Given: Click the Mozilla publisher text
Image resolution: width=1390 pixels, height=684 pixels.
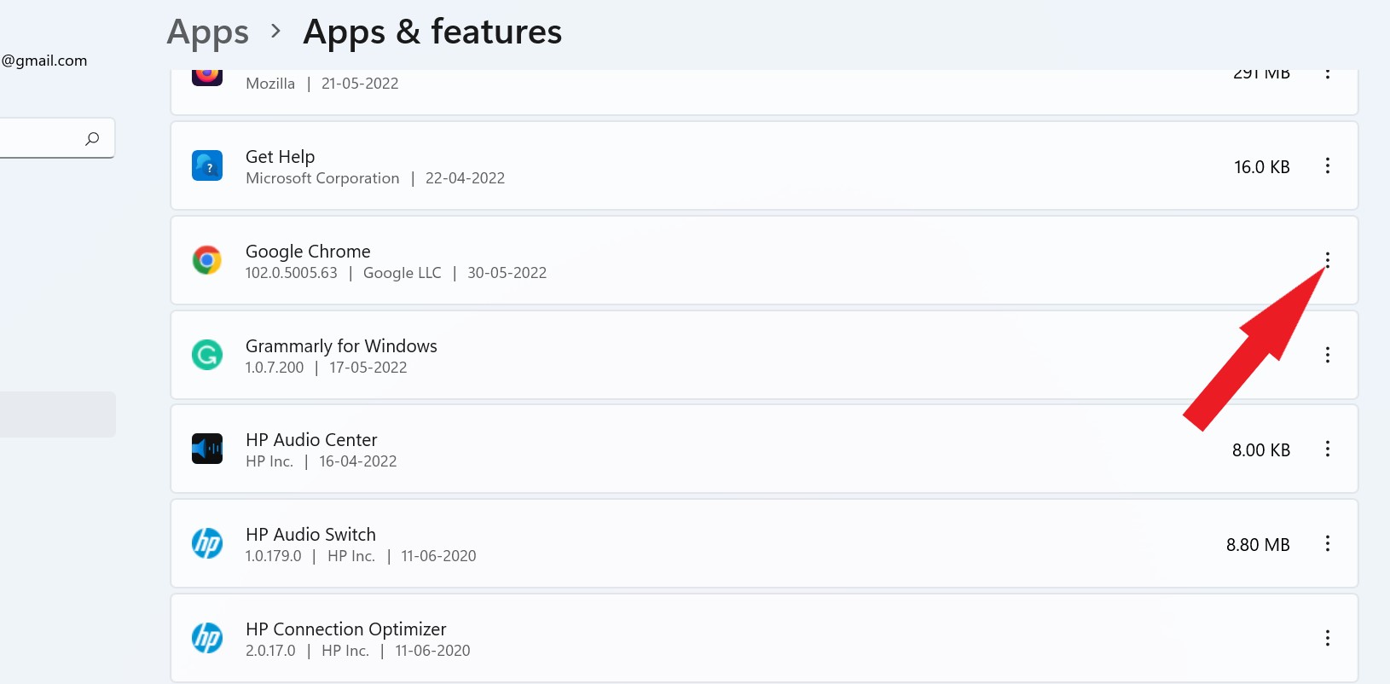Looking at the screenshot, I should tap(270, 84).
